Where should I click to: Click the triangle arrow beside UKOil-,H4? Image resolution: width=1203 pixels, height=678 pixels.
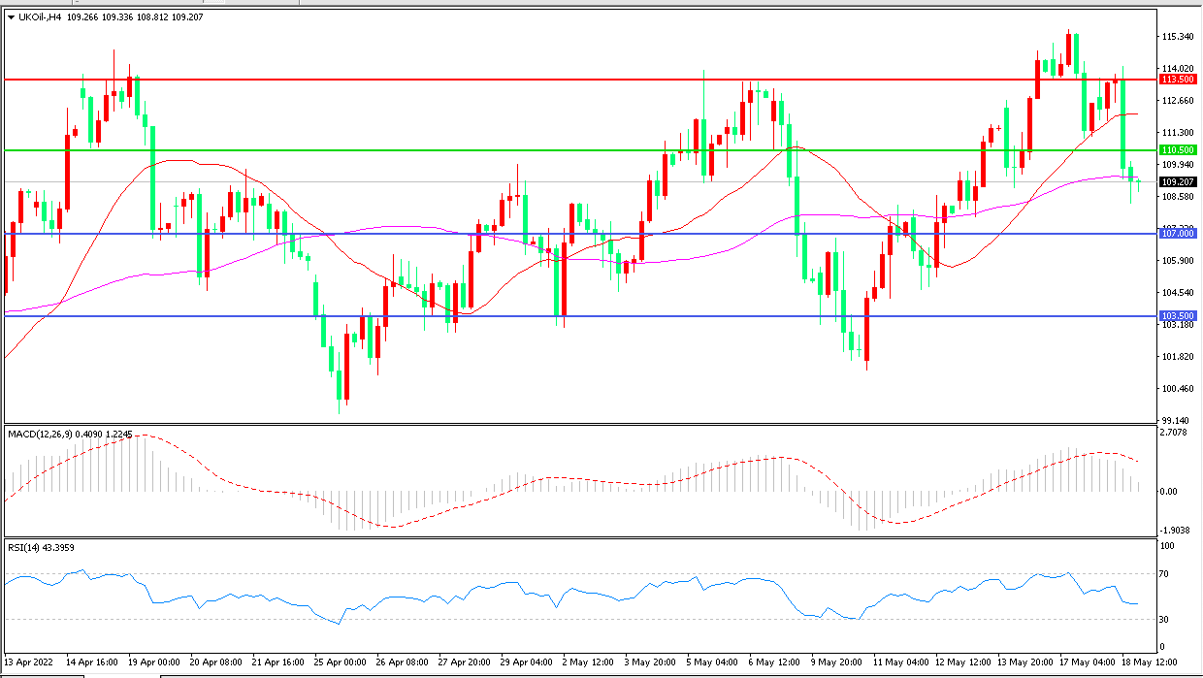pyautogui.click(x=11, y=17)
